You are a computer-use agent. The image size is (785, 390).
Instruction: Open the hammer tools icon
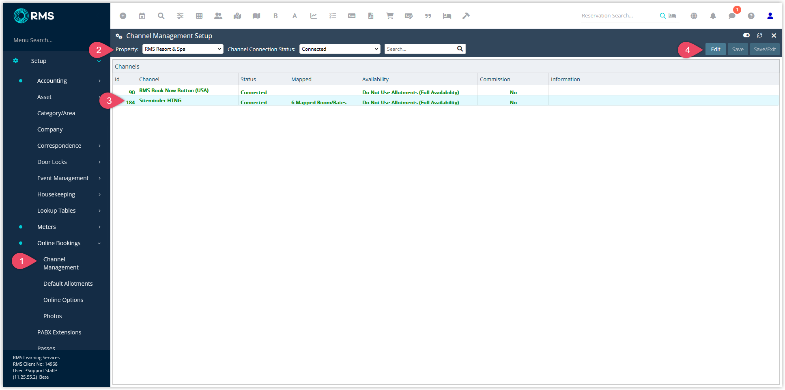pos(466,16)
